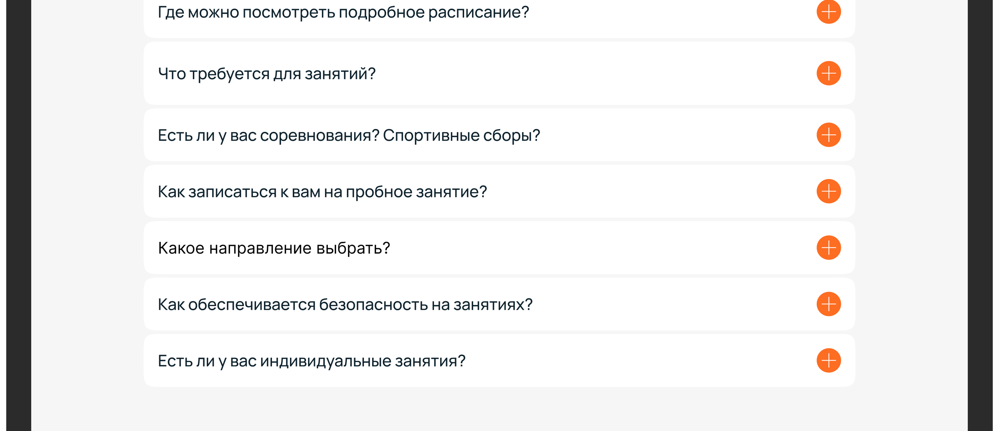Click the heading "Как обеспечивается безопасность на занятиях?"
The height and width of the screenshot is (431, 999).
point(346,305)
